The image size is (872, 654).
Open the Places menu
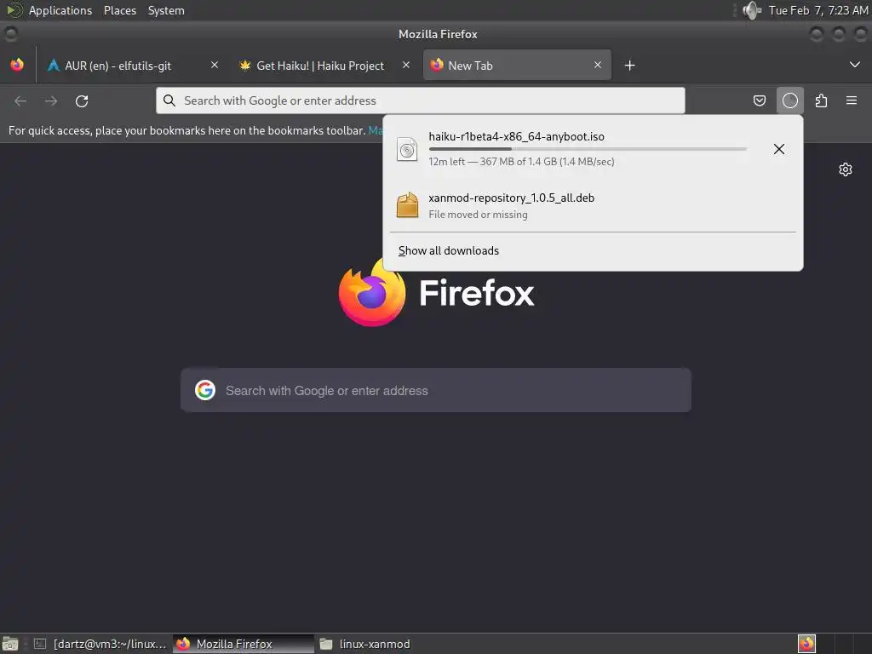119,10
